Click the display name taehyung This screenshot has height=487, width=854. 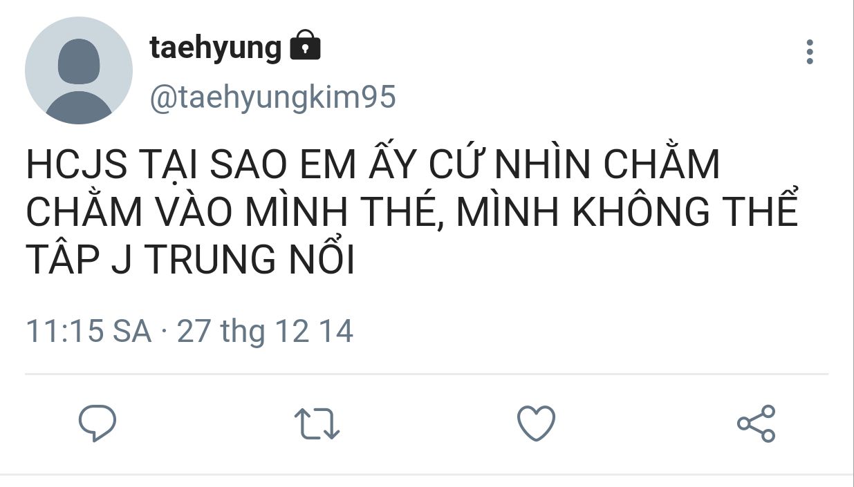coord(216,48)
